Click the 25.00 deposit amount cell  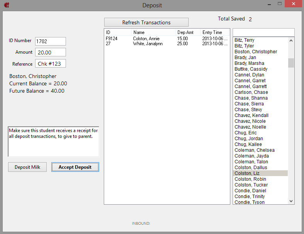tap(182, 44)
